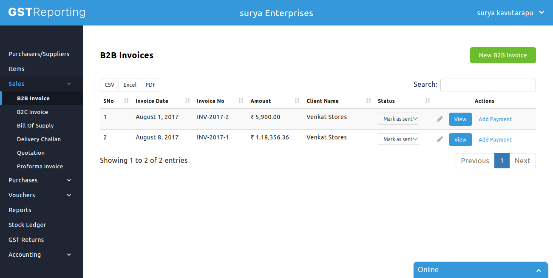Select page 1 in pagination

(x=502, y=161)
